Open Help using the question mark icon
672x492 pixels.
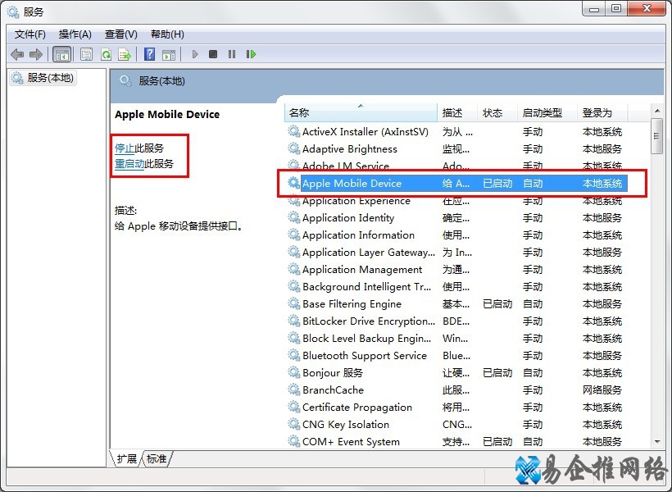pyautogui.click(x=150, y=54)
